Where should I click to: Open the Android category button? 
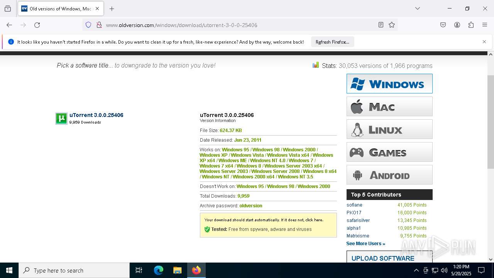coord(389,175)
